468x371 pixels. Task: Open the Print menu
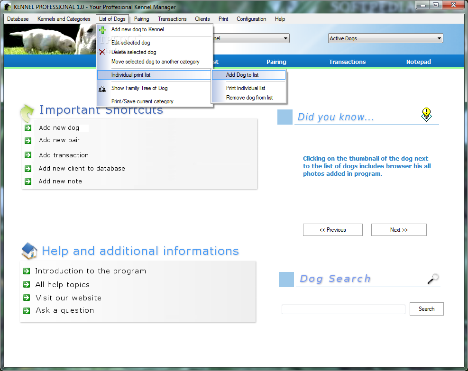point(223,19)
